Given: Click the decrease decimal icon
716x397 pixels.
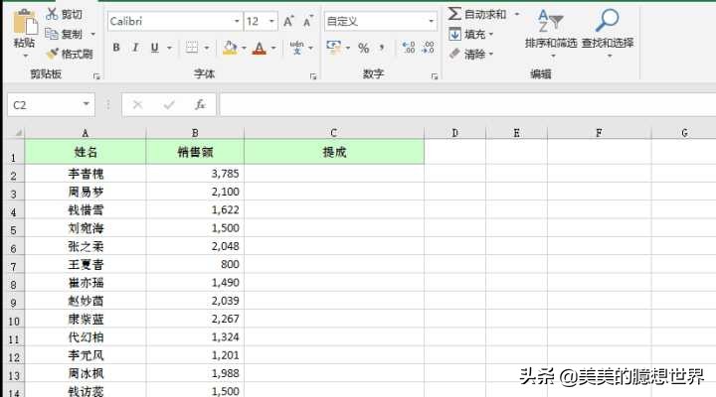Looking at the screenshot, I should [429, 47].
